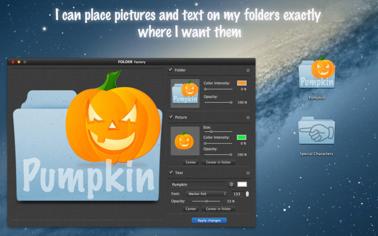Screen dimensions: 378x236
Task: Click Center button in Text section
Action: 191,209
